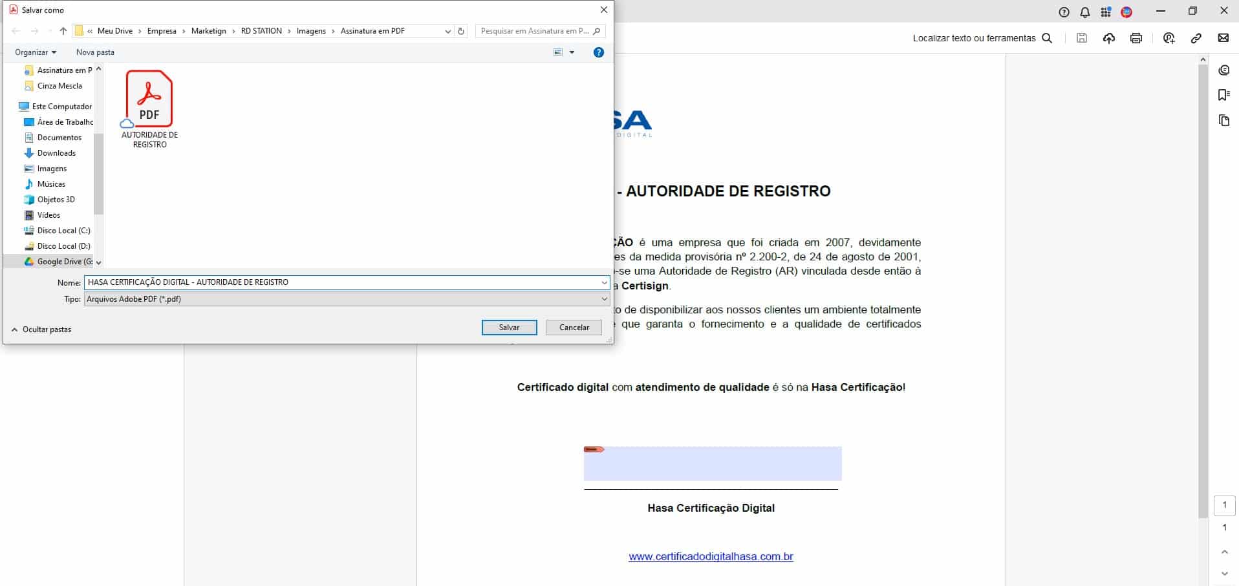Select Assinatura em PDF breadcrumb segment
The width and height of the screenshot is (1239, 586).
point(372,31)
